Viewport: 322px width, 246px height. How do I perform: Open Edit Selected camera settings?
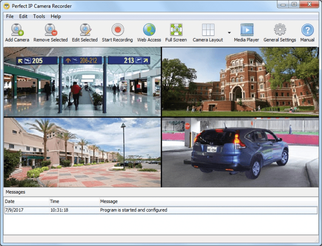point(85,30)
